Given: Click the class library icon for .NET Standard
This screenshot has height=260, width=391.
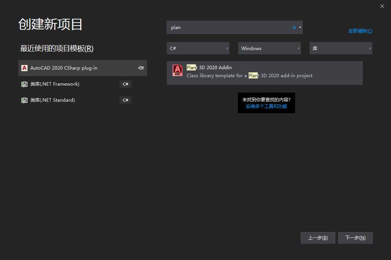Looking at the screenshot, I should (x=24, y=100).
